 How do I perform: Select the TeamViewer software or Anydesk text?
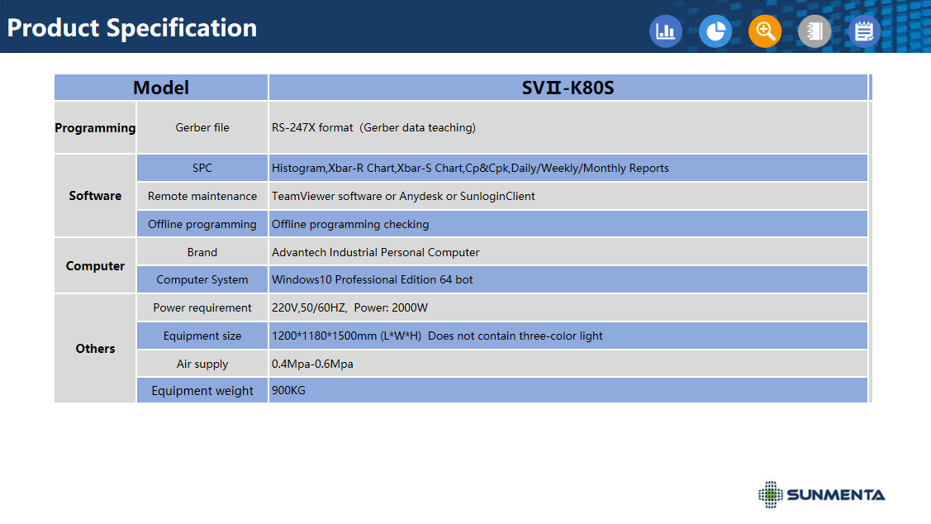(x=403, y=196)
